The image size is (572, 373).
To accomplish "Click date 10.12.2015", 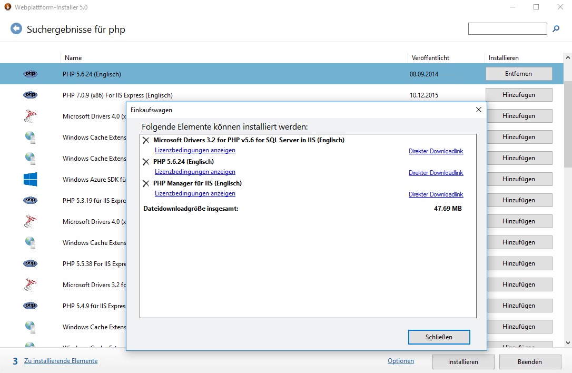I will (x=424, y=95).
